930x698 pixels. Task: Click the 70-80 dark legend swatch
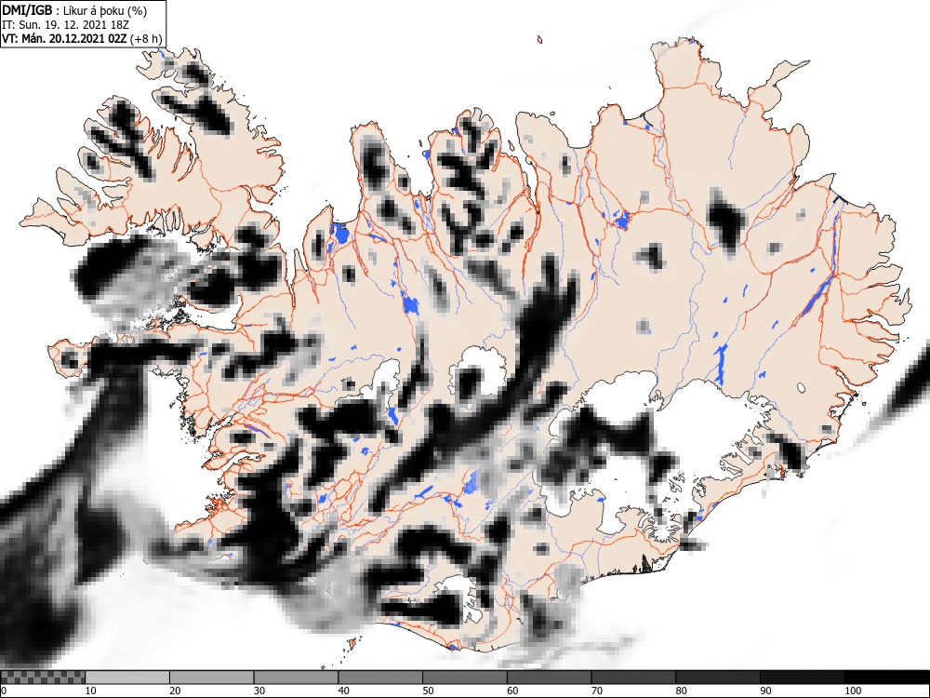coord(633,678)
